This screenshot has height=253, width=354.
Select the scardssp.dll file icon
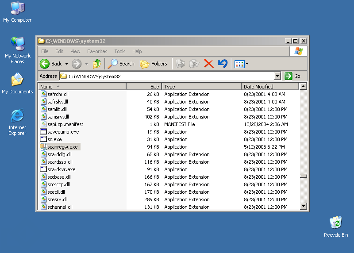43,161
